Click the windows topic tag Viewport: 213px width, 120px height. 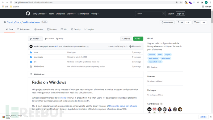[x=152, y=55]
